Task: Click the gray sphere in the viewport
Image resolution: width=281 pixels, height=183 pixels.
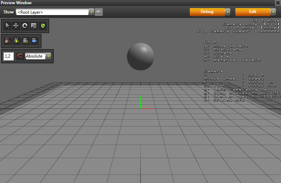Action: point(140,57)
